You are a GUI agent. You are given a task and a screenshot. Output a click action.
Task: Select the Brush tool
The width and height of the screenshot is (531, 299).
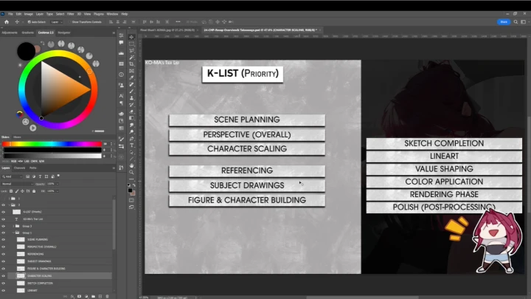132,92
